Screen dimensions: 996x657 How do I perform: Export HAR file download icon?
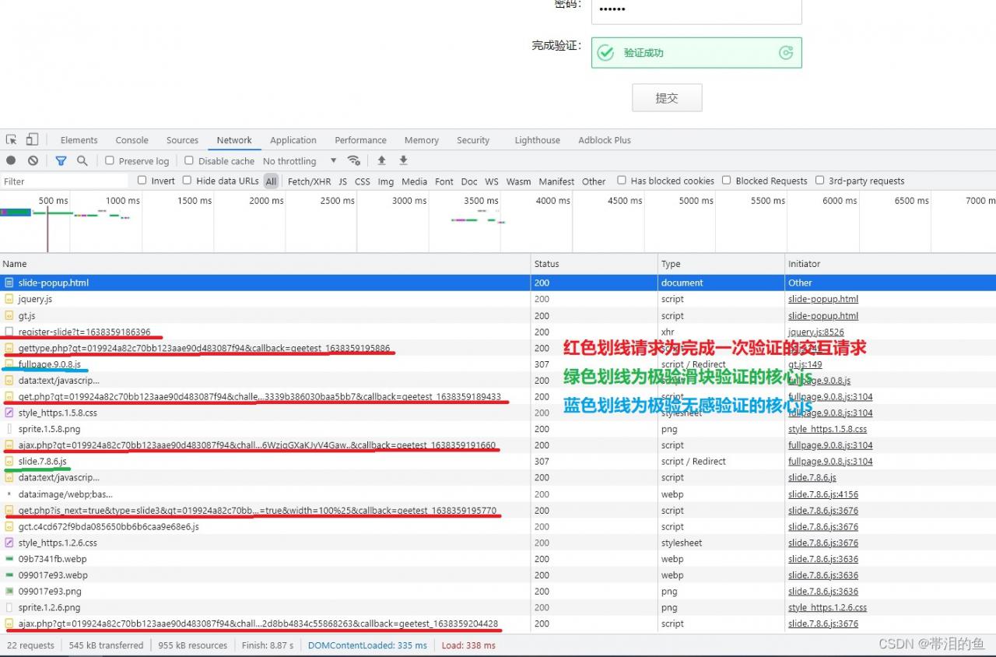[x=403, y=160]
